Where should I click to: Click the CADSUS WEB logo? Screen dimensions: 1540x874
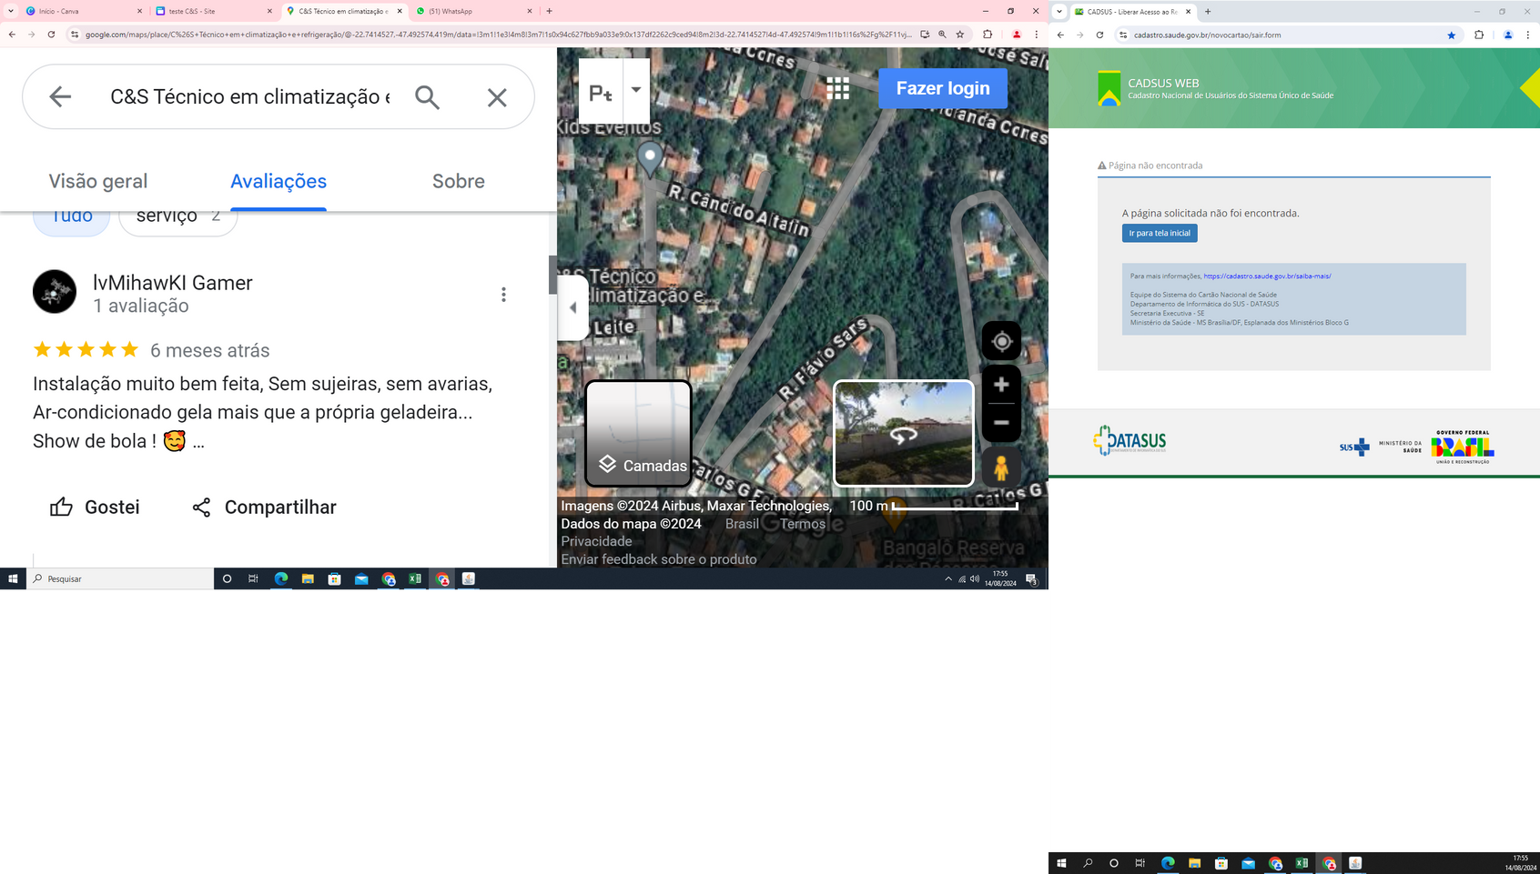(x=1109, y=88)
